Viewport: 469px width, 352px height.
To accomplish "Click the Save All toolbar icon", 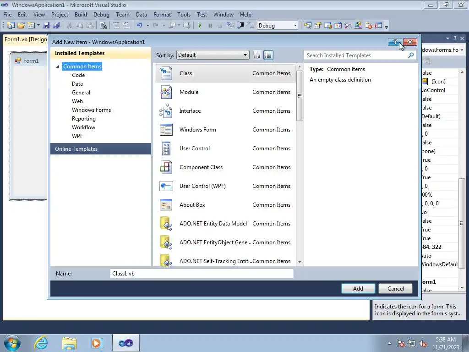I will pyautogui.click(x=56, y=26).
